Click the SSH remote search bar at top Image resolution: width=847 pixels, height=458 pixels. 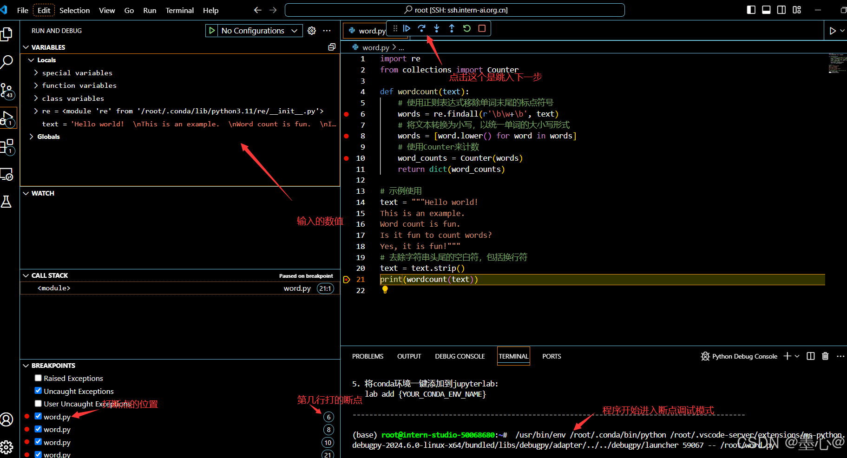pyautogui.click(x=455, y=10)
